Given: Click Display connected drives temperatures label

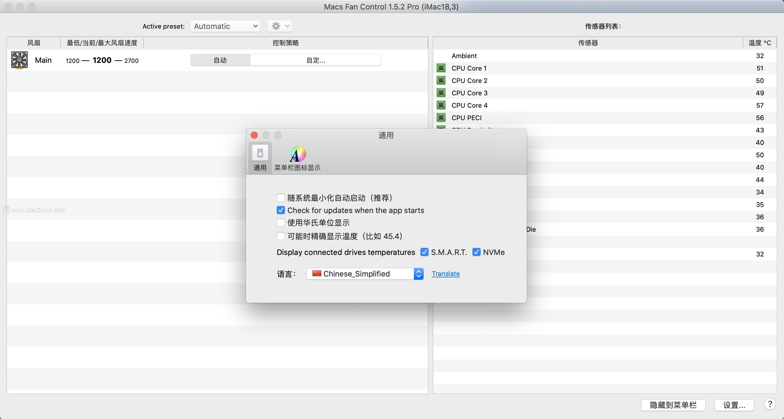Looking at the screenshot, I should [346, 252].
